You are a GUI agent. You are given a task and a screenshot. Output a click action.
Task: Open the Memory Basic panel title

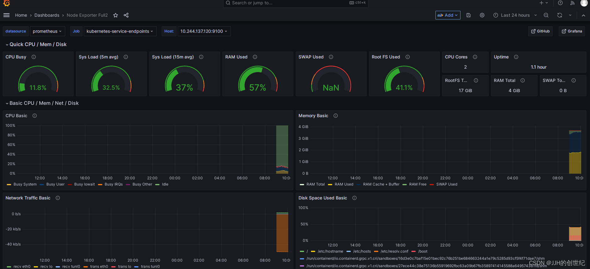(x=313, y=116)
